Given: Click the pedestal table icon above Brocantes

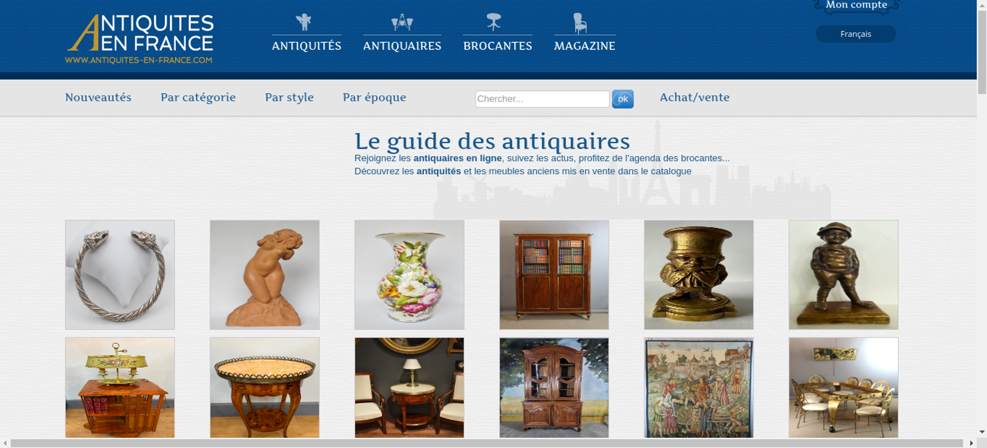Looking at the screenshot, I should click(493, 22).
